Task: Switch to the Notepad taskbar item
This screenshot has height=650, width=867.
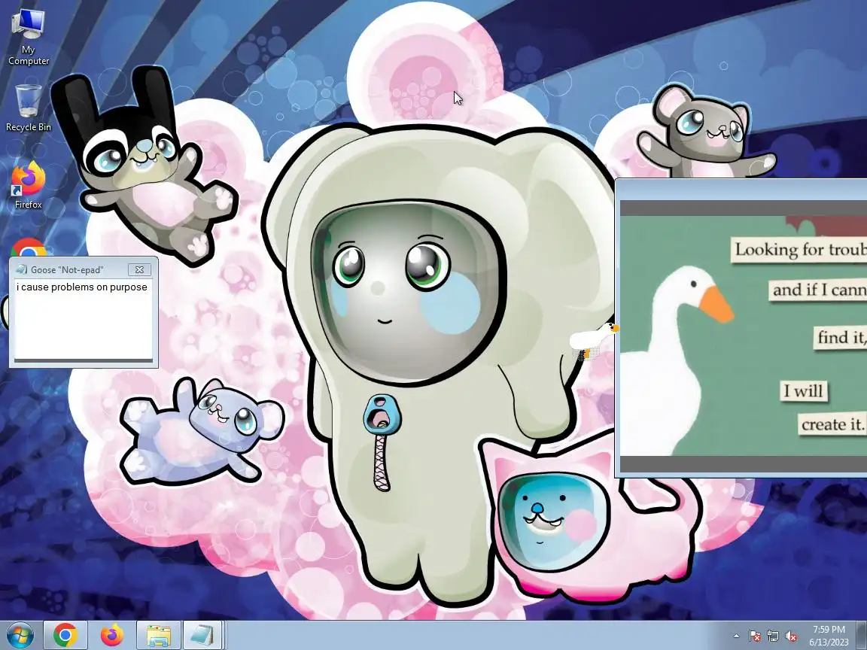Action: pos(202,636)
